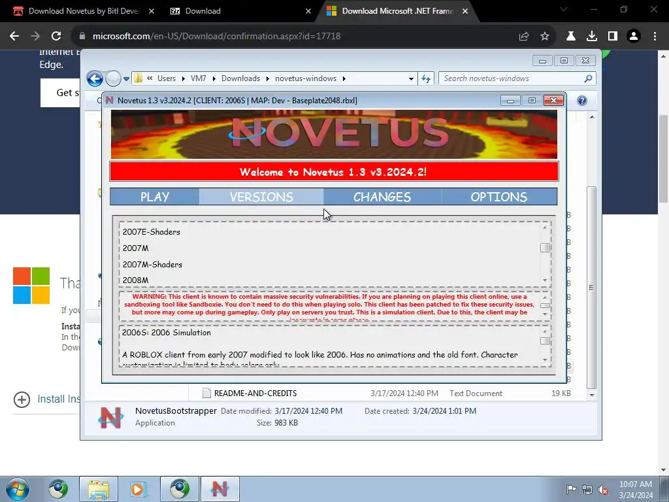669x502 pixels.
Task: Bookmark this page with the star icon
Action: [545, 37]
